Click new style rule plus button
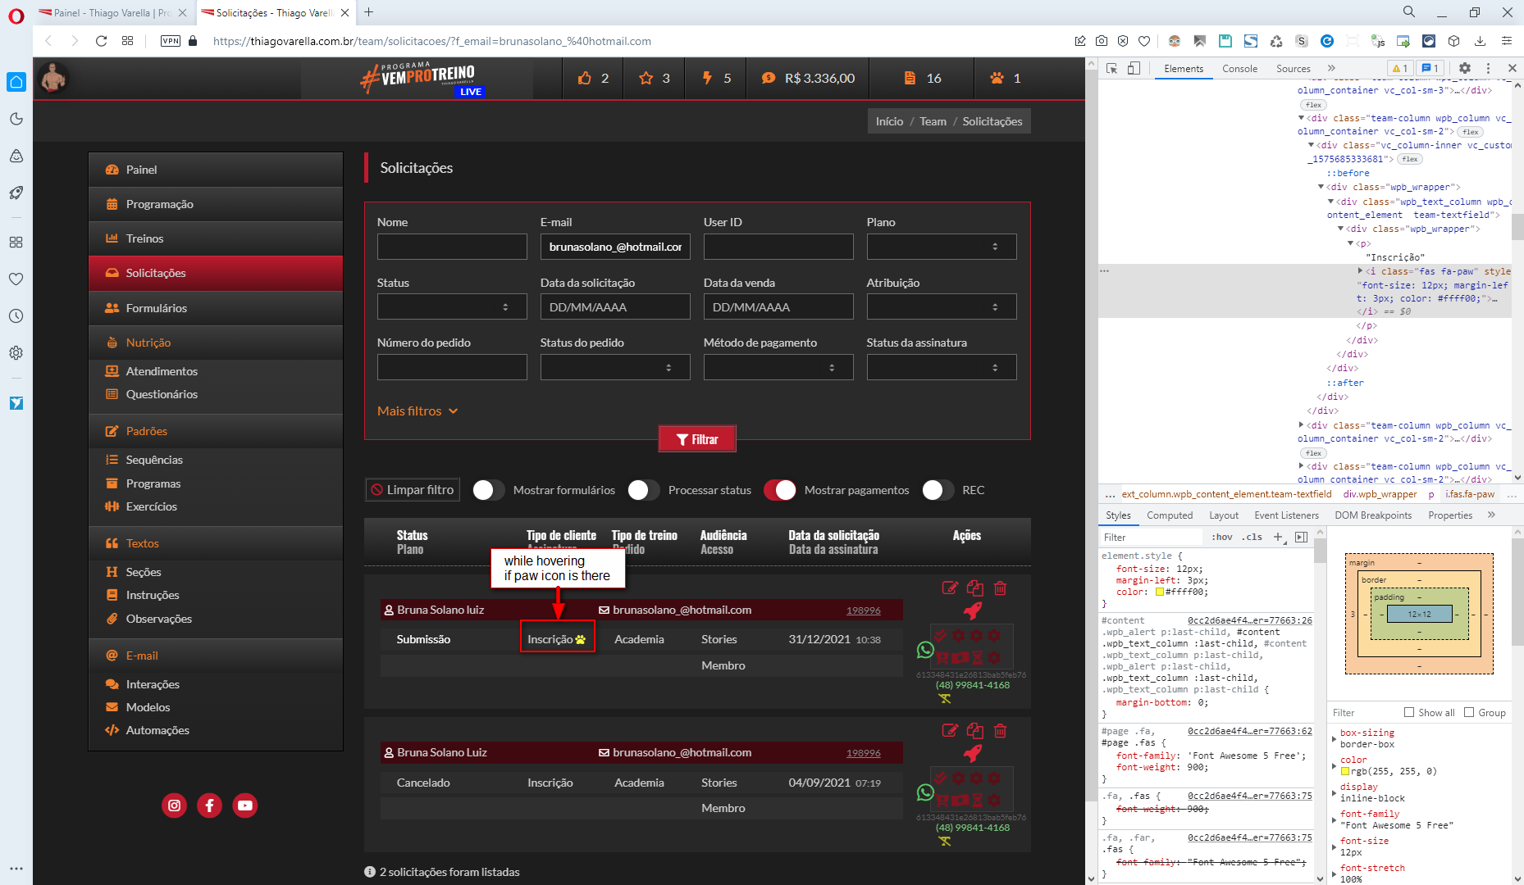This screenshot has height=885, width=1524. 1278,538
